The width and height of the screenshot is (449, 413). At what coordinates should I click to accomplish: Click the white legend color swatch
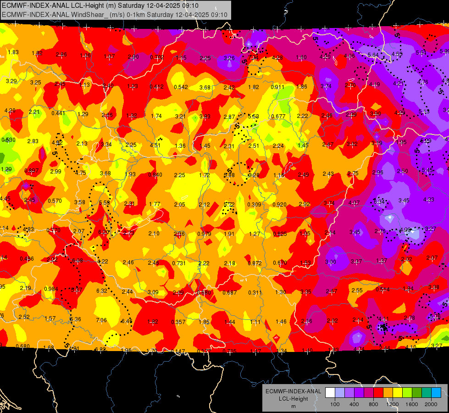pyautogui.click(x=330, y=393)
